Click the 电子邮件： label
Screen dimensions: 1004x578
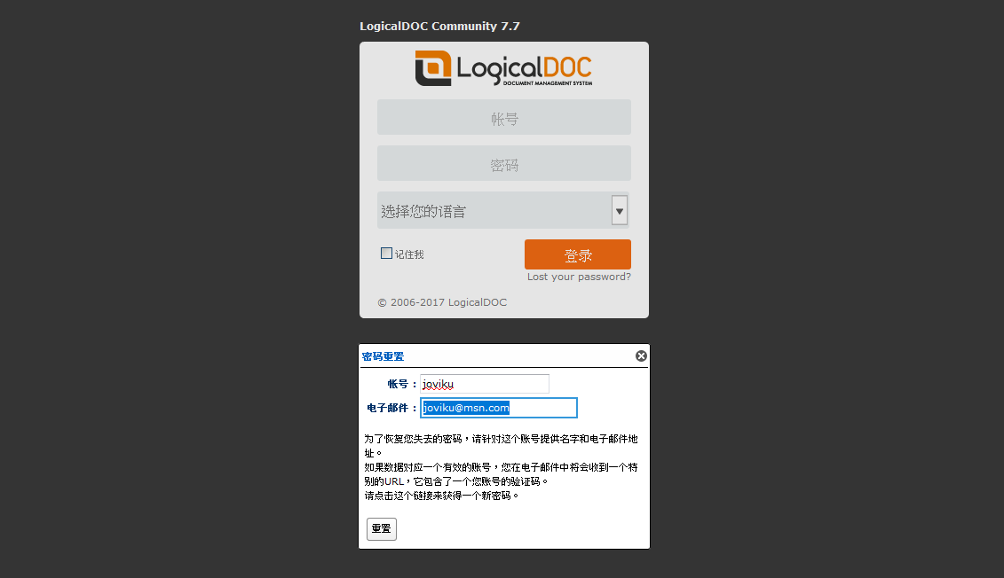(391, 408)
